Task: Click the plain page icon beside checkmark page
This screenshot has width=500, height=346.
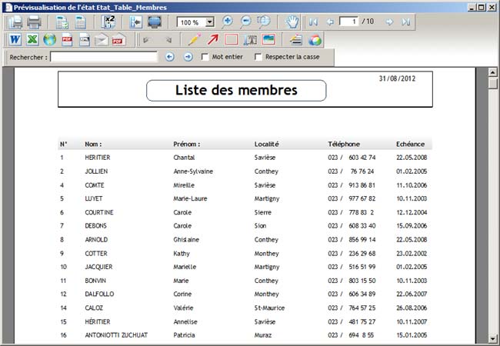Action: coord(80,22)
